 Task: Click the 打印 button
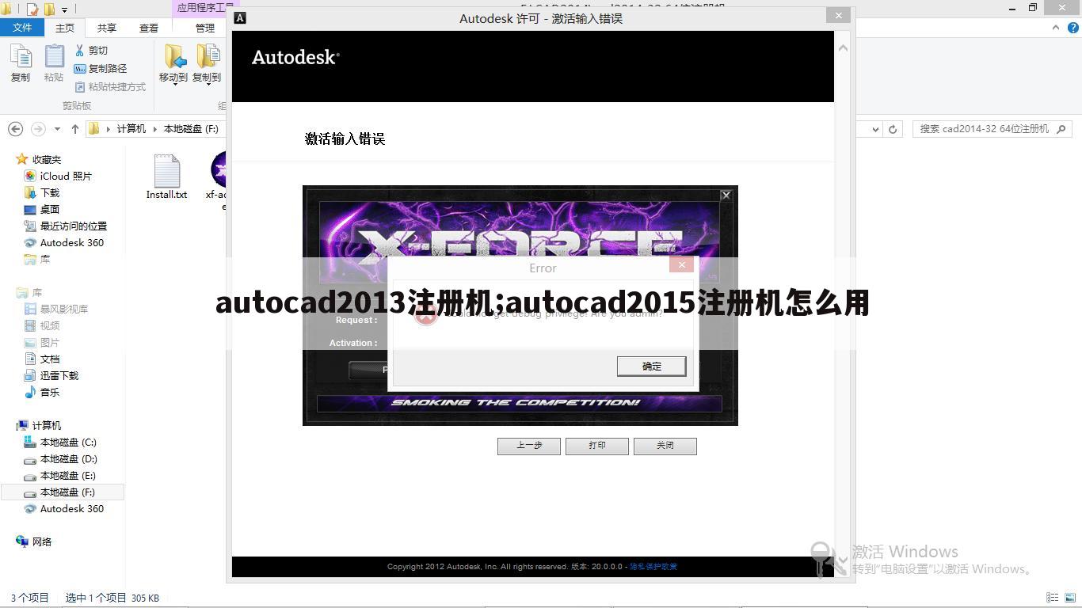tap(597, 446)
